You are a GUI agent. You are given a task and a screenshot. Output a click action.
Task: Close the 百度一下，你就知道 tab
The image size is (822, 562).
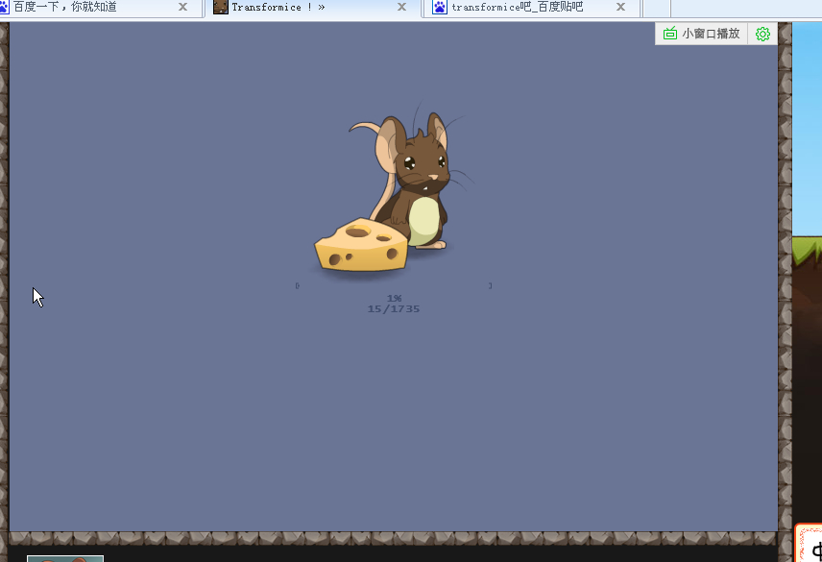[182, 7]
